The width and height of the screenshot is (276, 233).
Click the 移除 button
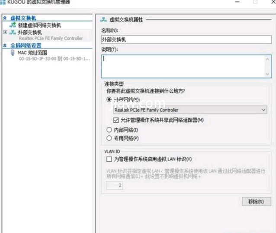coord(256,202)
